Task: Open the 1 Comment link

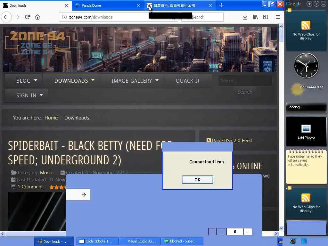Action: pyautogui.click(x=30, y=187)
